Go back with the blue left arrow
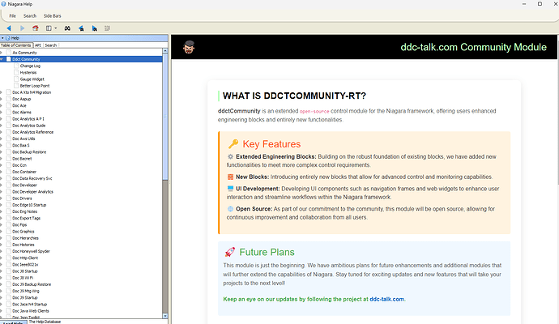This screenshot has height=324, width=559. pyautogui.click(x=9, y=28)
